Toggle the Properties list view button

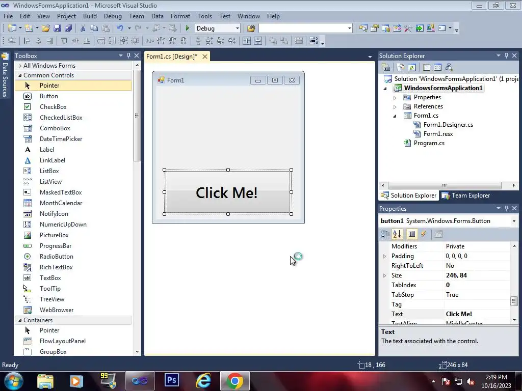(412, 234)
